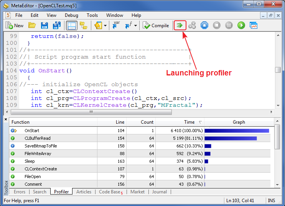
Task: Toggle the Toolbox window layout button
Action: coord(71,25)
